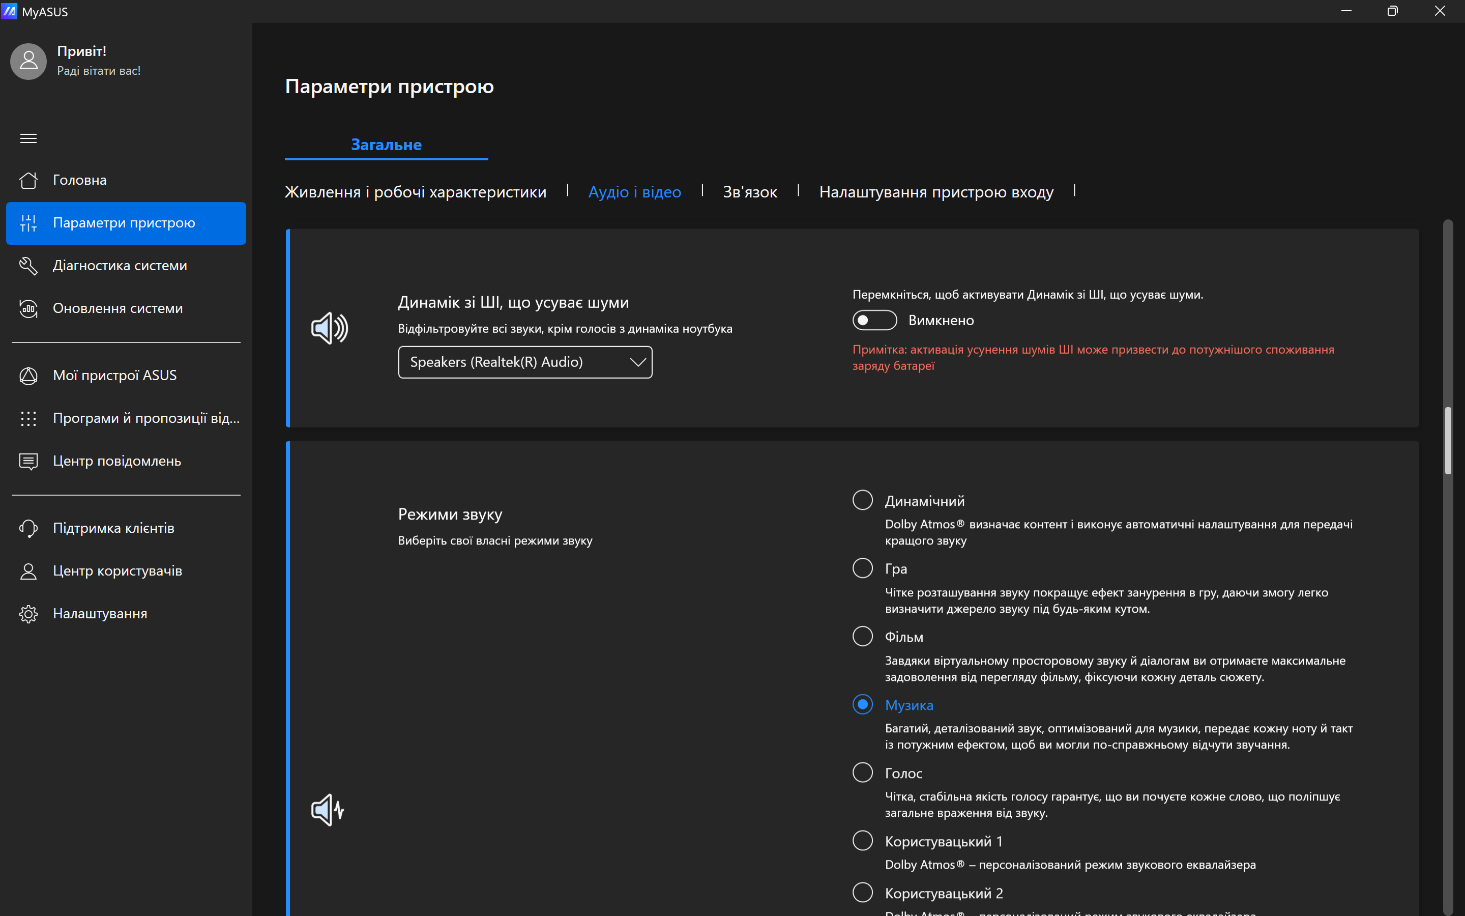Click the vertical scrollbar thumb
The image size is (1465, 916).
(x=1447, y=440)
